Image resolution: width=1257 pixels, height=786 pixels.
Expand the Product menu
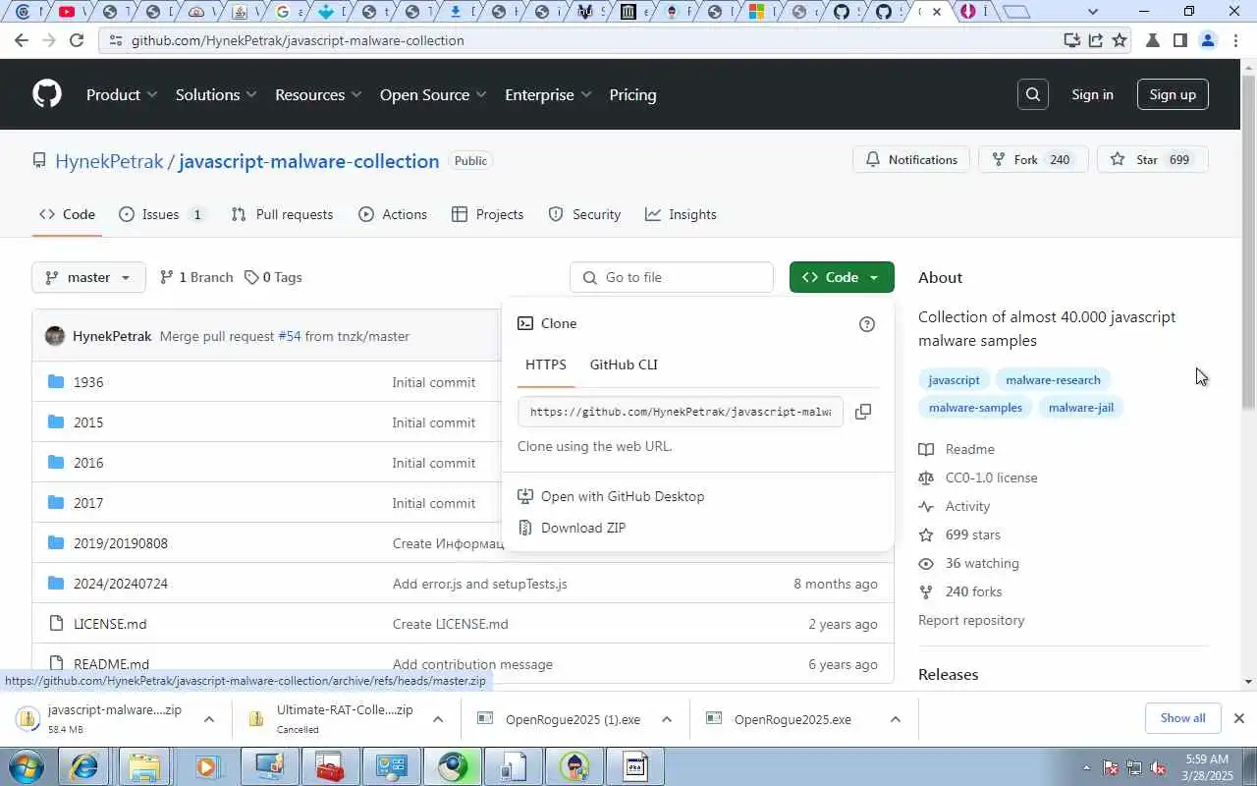122,94
